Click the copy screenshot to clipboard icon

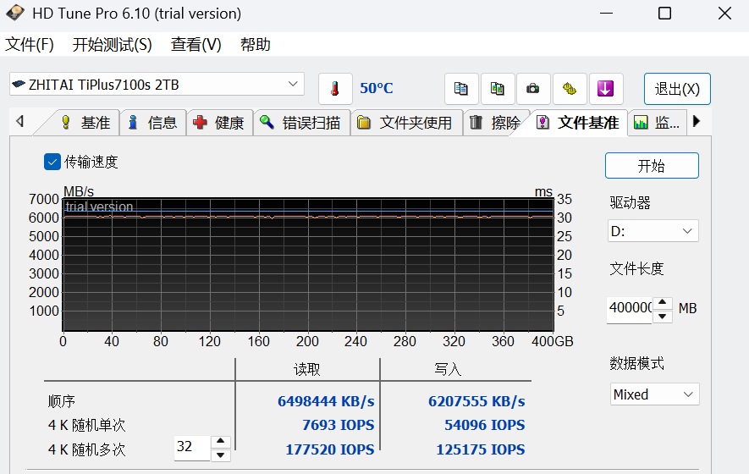click(x=498, y=89)
